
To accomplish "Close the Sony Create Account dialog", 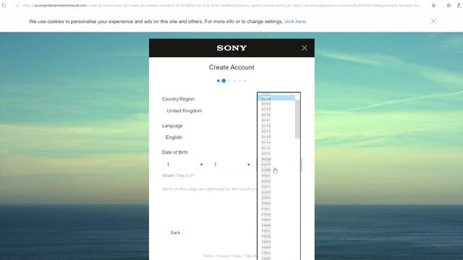I will 304,48.
